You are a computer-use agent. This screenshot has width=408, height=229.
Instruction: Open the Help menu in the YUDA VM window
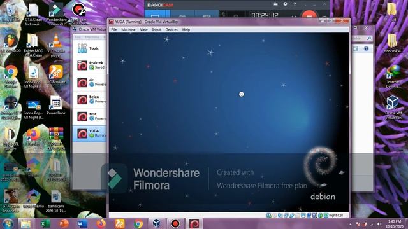(x=186, y=30)
